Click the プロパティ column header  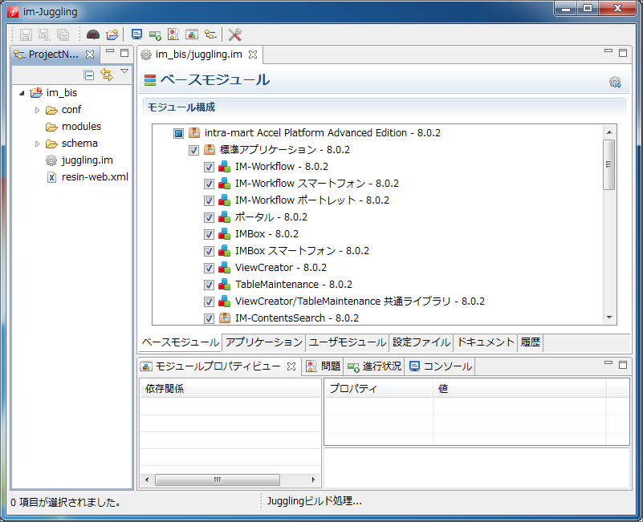379,388
